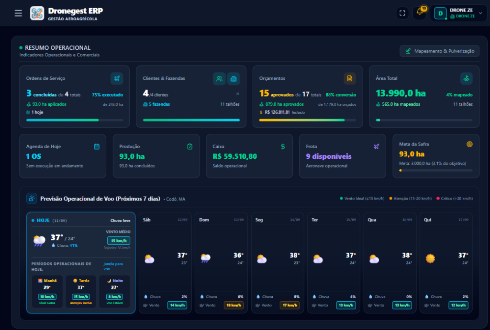
Task: Click today's 15 km/h average wind badge
Action: [119, 241]
